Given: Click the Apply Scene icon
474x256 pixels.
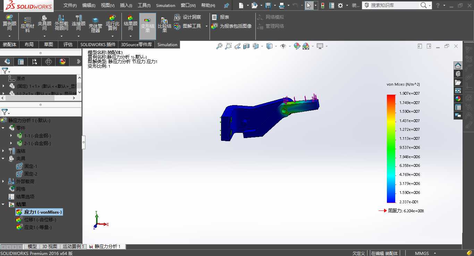Looking at the screenshot, I should point(306,46).
